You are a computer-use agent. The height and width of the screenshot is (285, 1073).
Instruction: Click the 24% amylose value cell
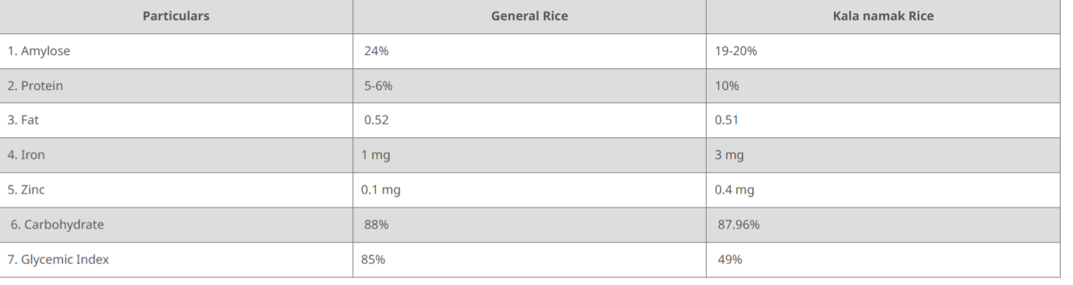click(x=377, y=51)
